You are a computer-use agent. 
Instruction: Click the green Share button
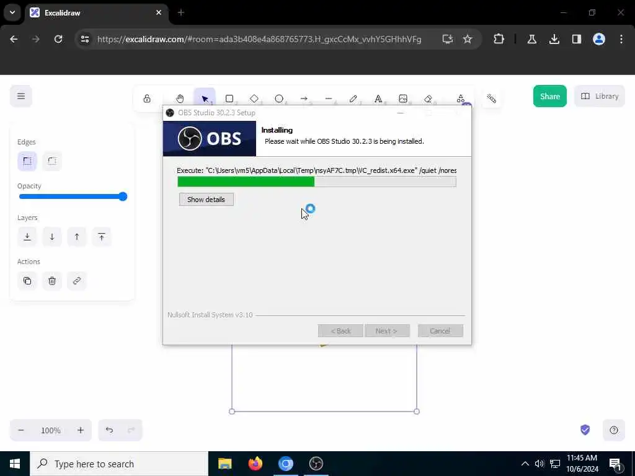coord(549,96)
